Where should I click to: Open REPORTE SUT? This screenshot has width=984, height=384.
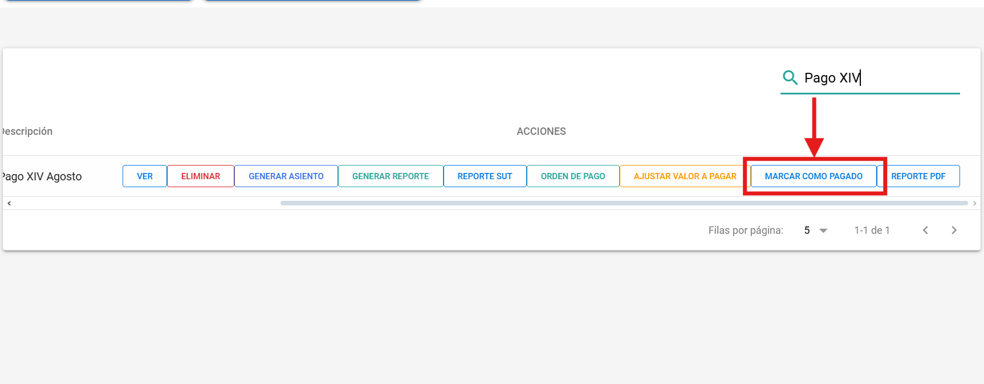(x=485, y=176)
